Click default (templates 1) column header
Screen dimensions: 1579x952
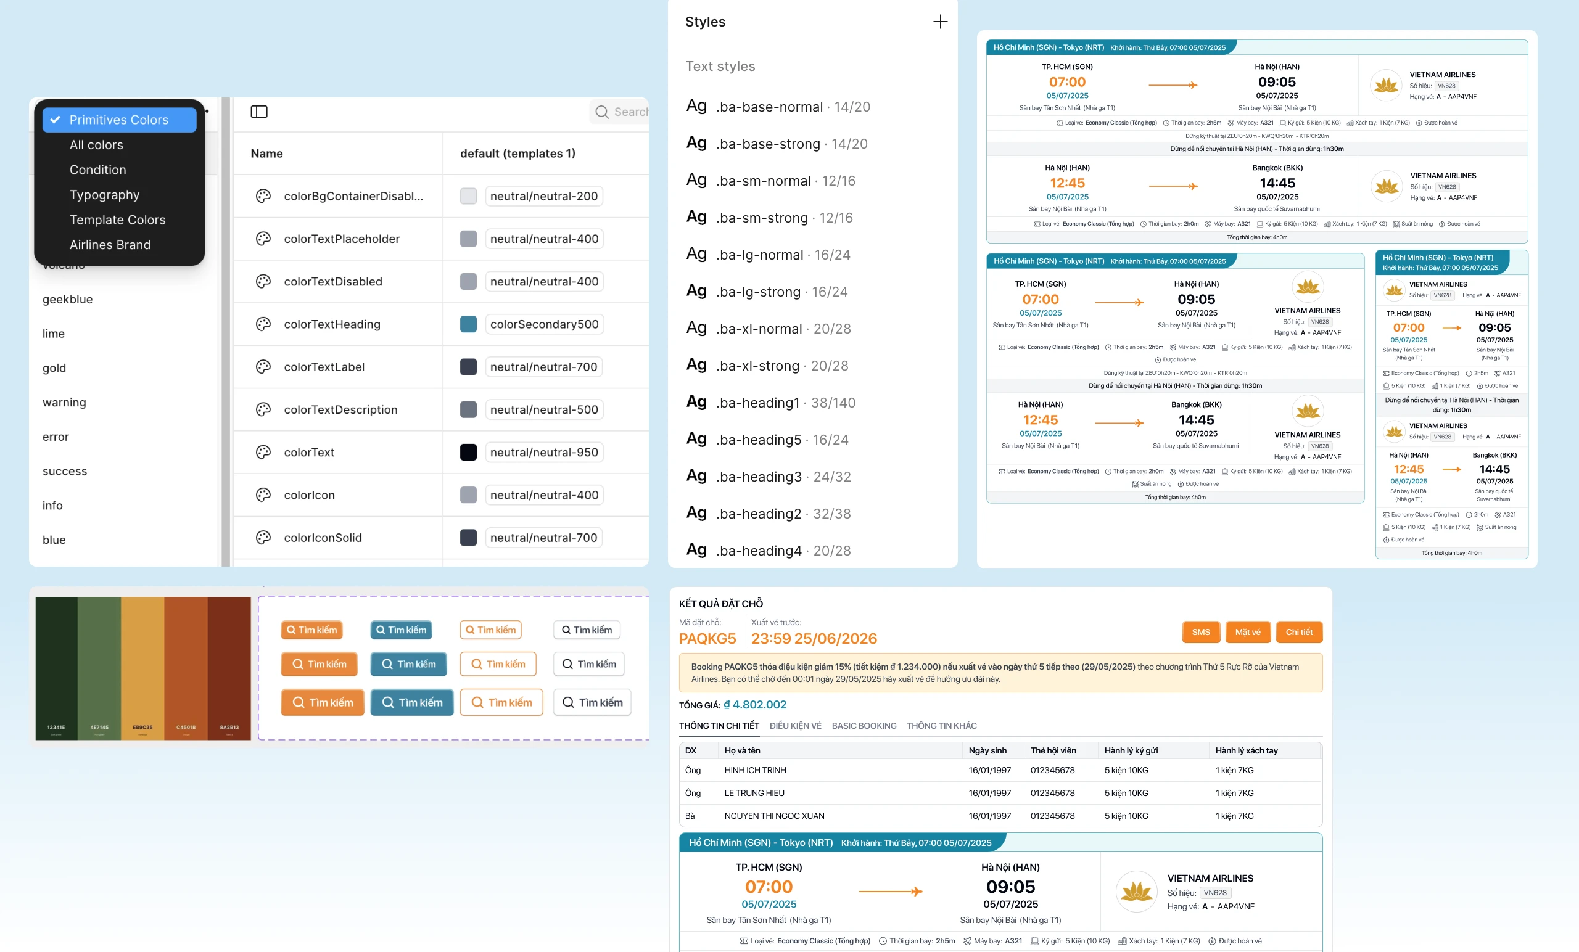[517, 153]
